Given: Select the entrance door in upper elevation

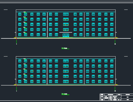Looking at the screenshot, I should point(66,35).
